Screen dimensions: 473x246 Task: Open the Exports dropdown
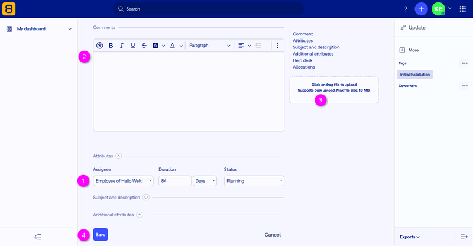[x=410, y=237]
